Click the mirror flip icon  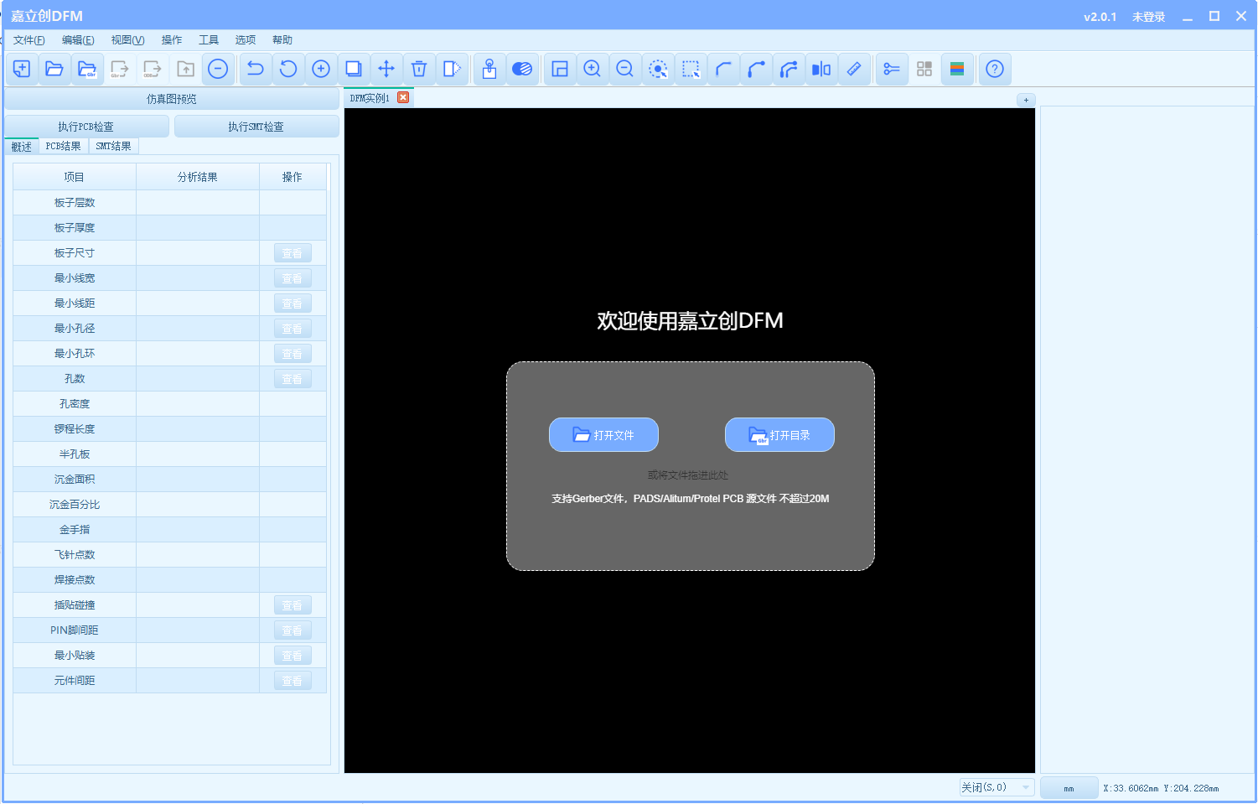(x=821, y=69)
